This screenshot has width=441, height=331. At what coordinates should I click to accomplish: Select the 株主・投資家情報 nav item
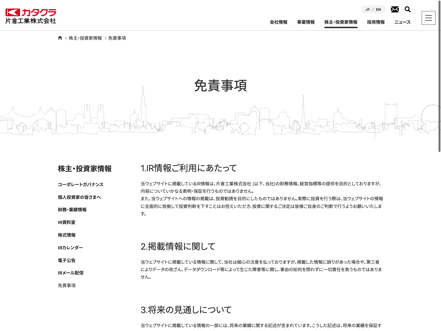[341, 22]
